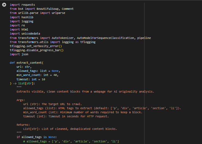Click 'allowed_tags: list = None,' parameter

38,71
